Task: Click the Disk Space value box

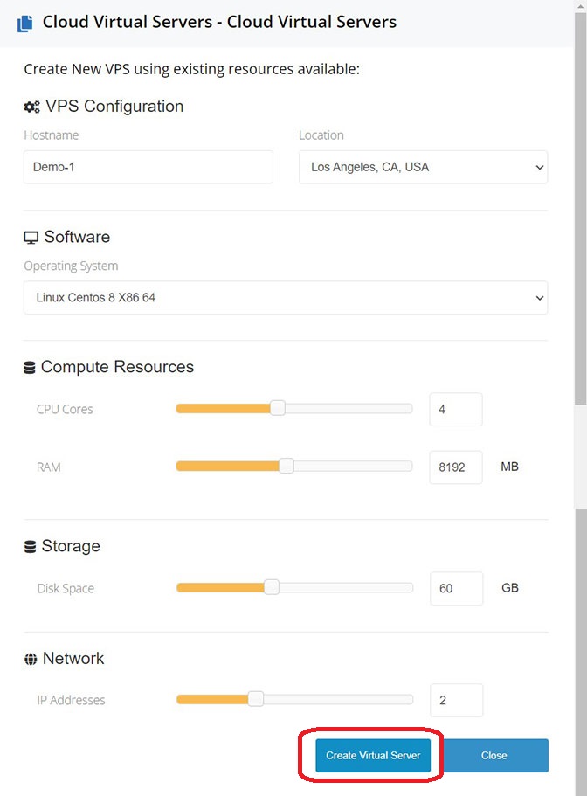Action: pyautogui.click(x=456, y=588)
